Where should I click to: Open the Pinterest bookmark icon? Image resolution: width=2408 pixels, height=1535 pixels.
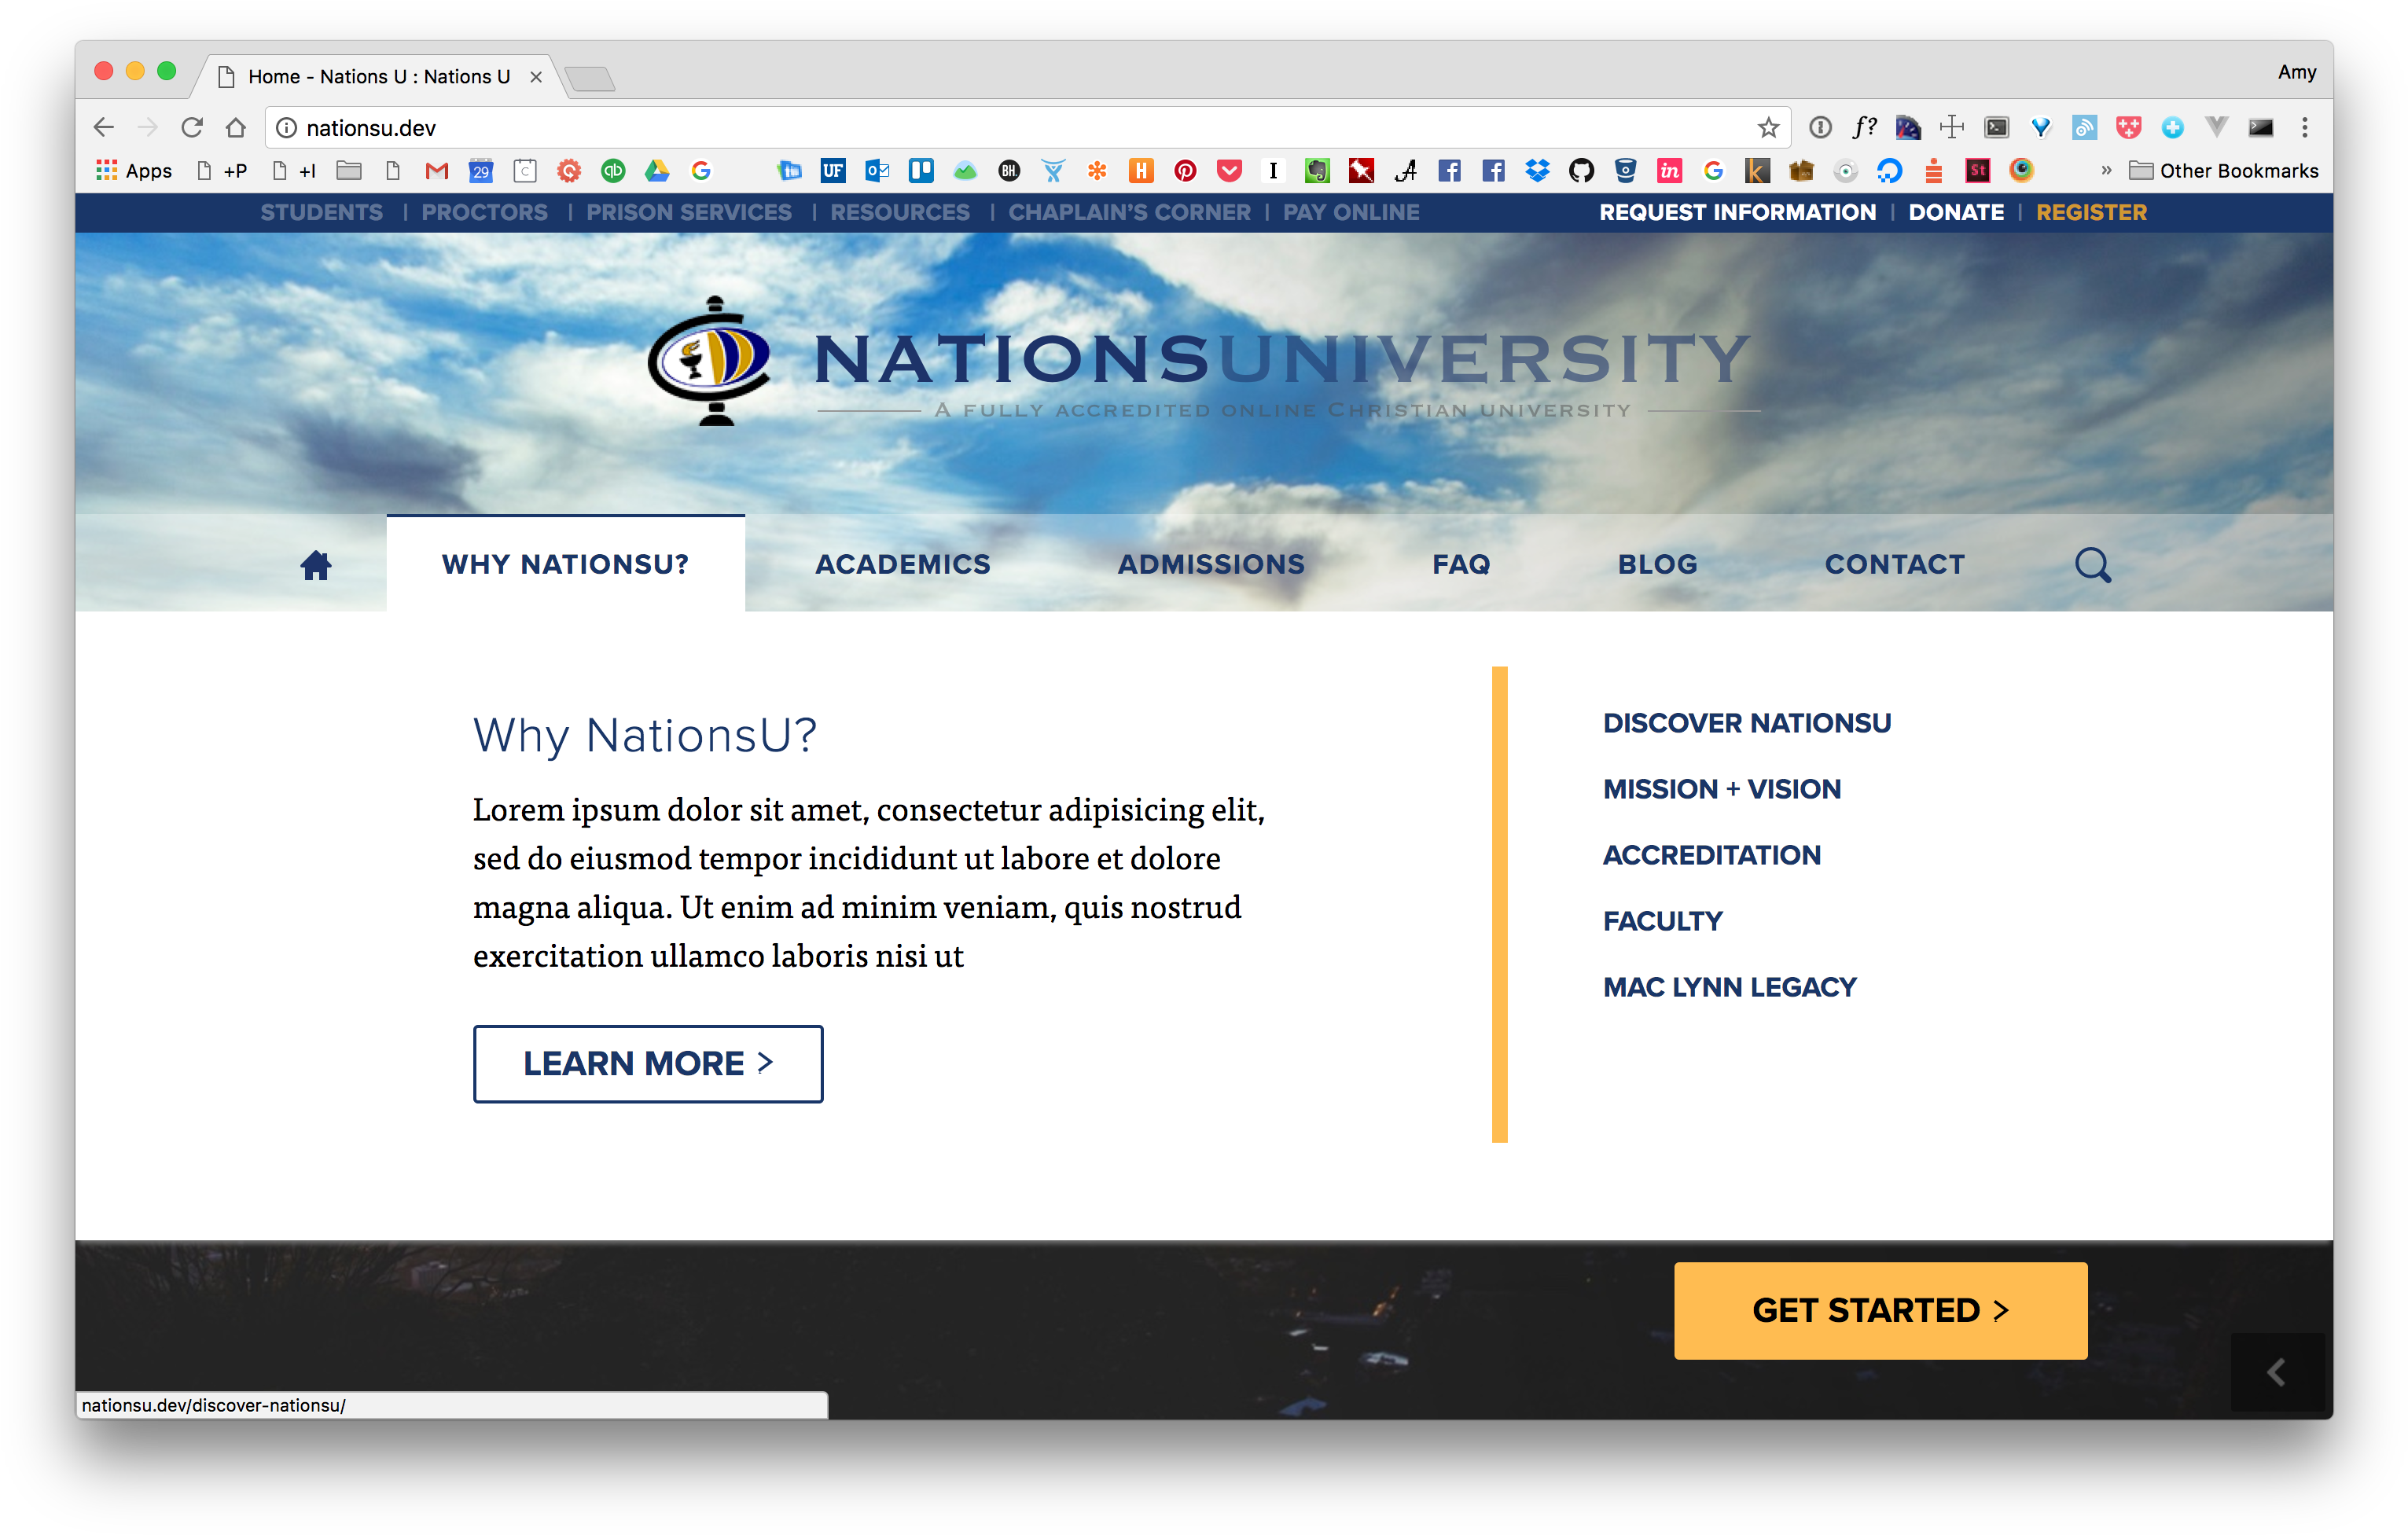click(1185, 171)
